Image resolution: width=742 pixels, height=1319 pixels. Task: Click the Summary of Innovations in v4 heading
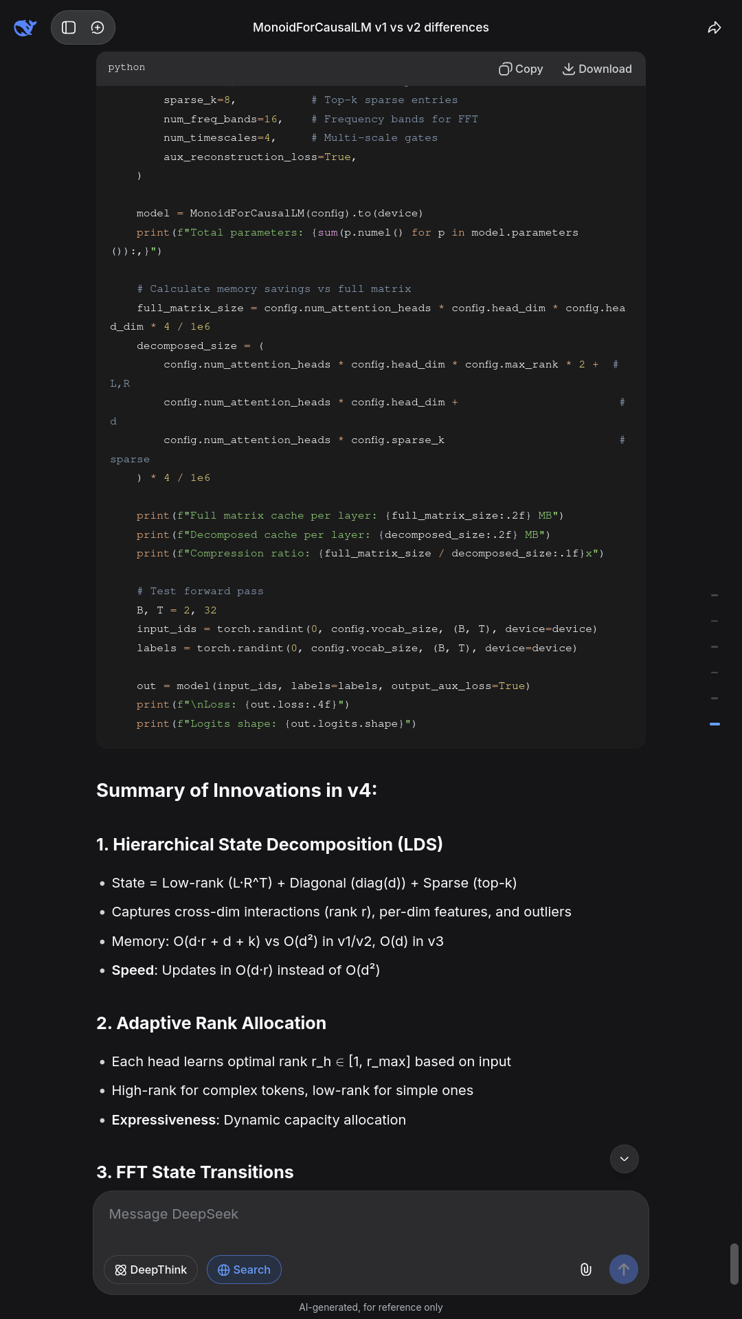pos(236,791)
